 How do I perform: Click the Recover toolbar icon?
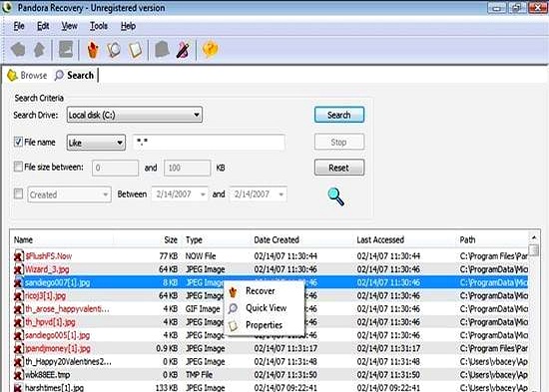(93, 50)
